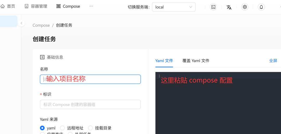The width and height of the screenshot is (281, 134).
Task: Select the yaml radio option
Action: tap(42, 128)
